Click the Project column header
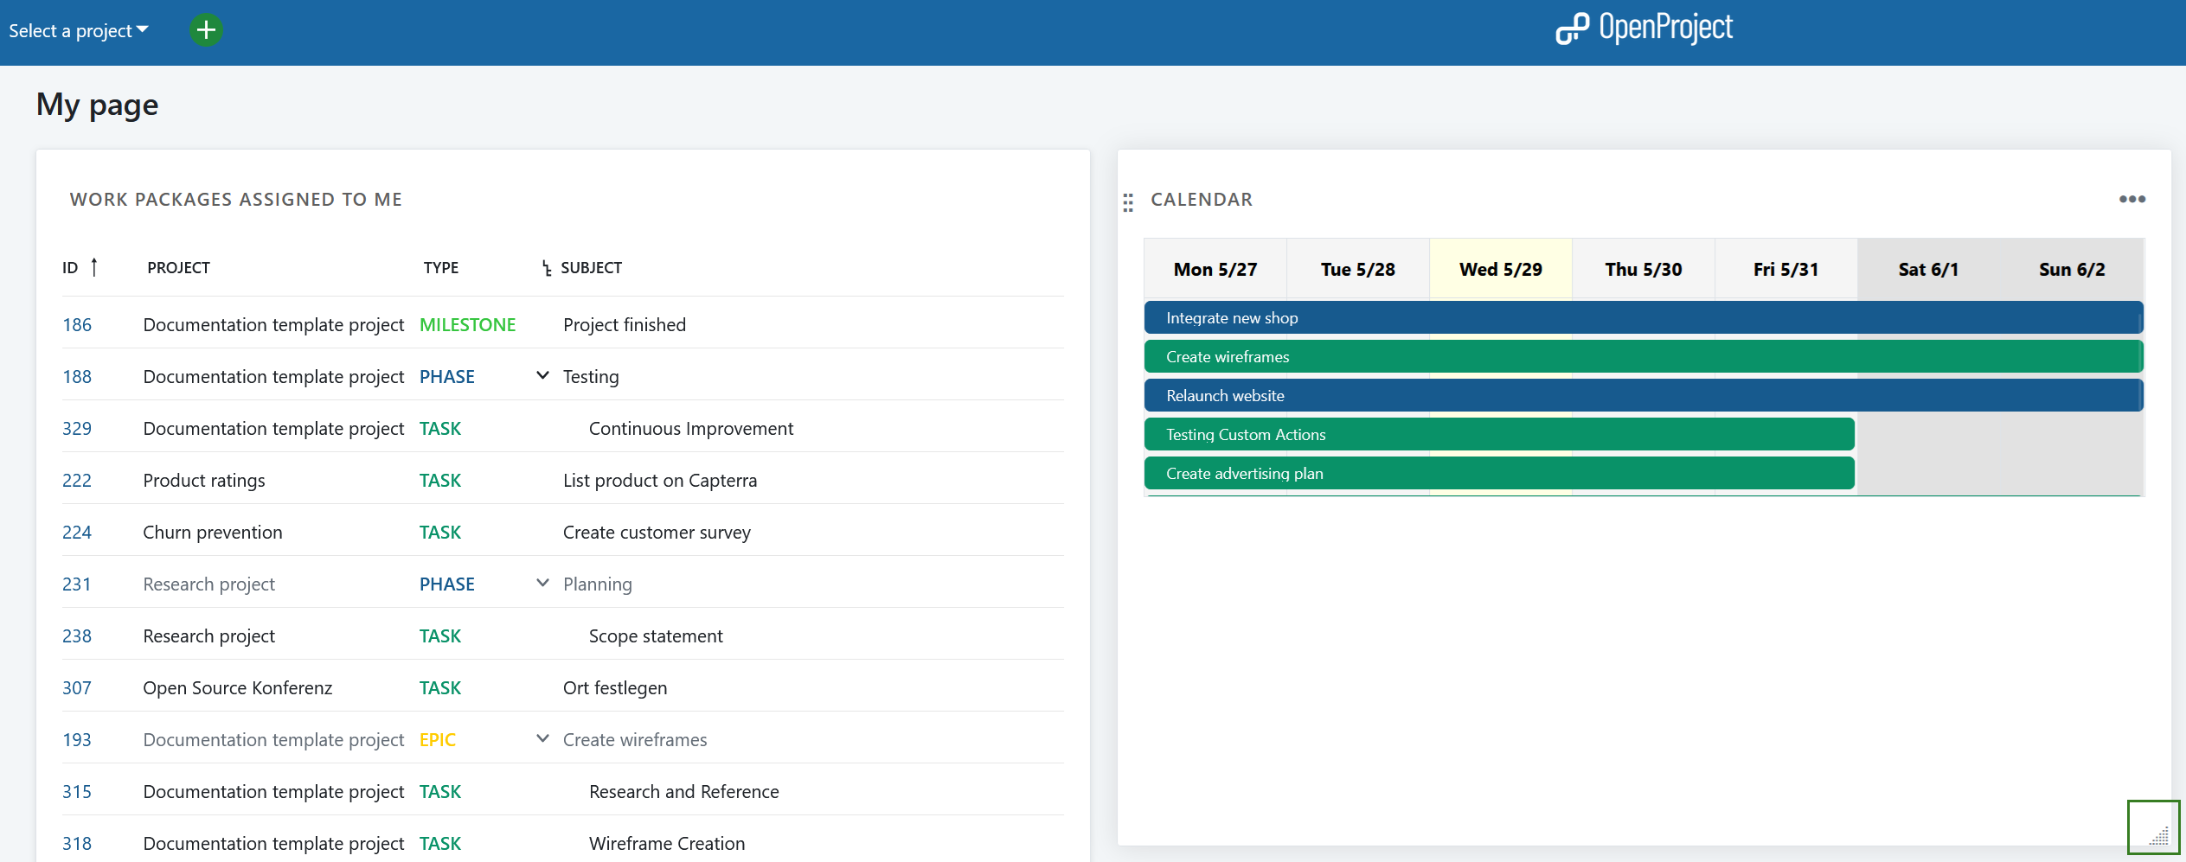Viewport: 2186px width, 862px height. 178,268
